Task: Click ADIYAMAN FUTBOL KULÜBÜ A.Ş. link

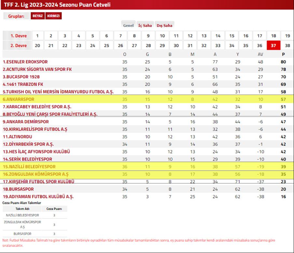Action: coord(38,197)
